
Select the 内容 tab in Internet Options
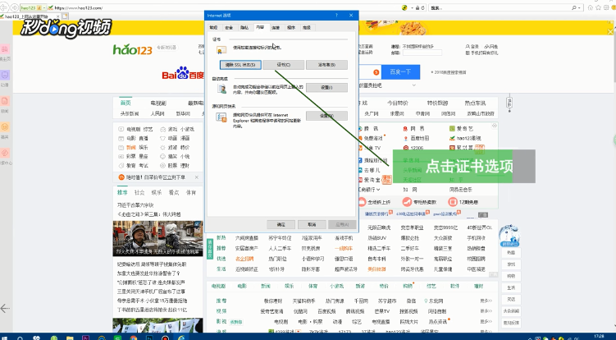(x=260, y=27)
